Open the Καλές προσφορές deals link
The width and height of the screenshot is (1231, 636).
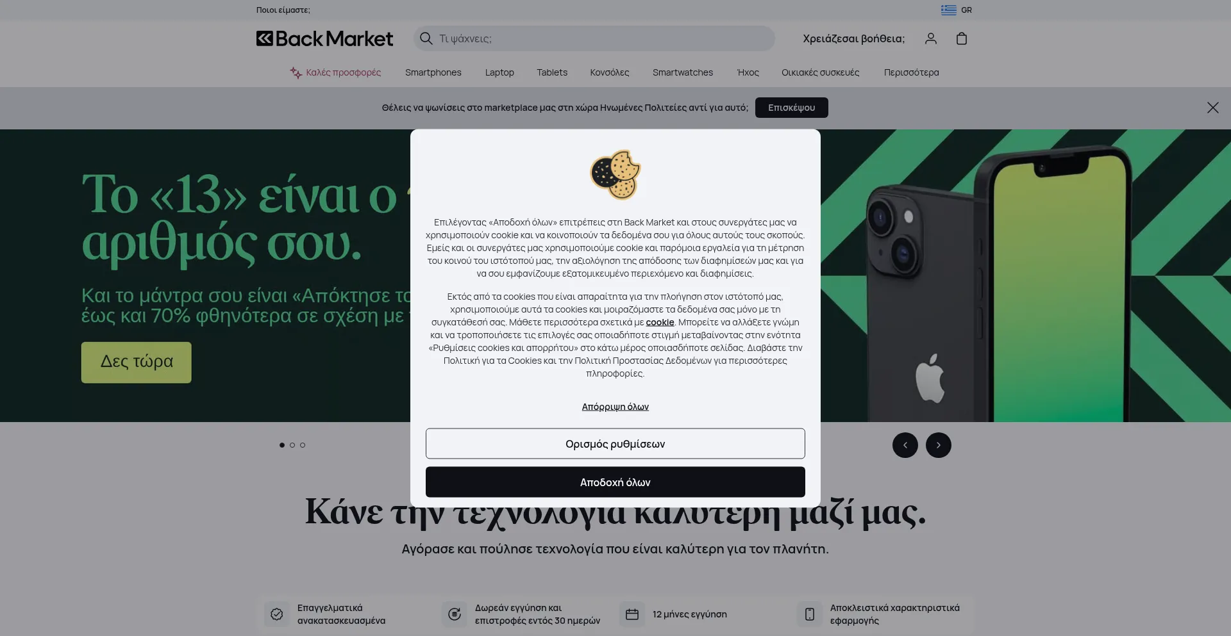335,72
